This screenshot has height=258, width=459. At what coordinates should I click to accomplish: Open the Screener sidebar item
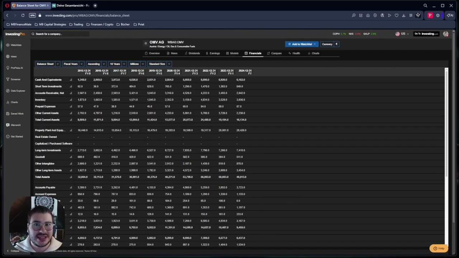13,80
